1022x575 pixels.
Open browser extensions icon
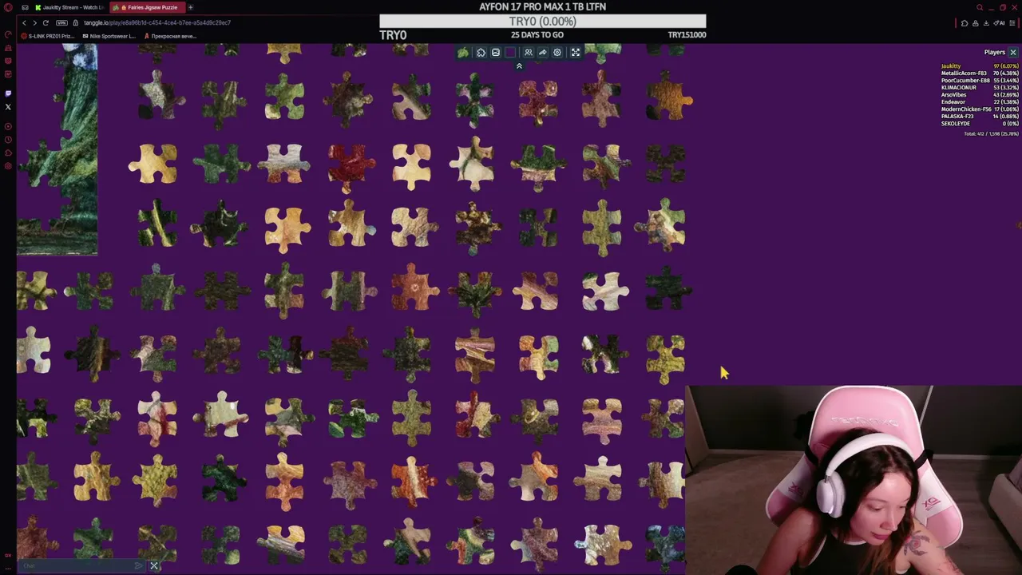(965, 23)
